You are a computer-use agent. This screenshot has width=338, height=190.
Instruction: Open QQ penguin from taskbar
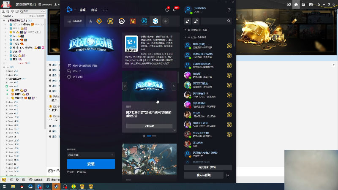22,186
